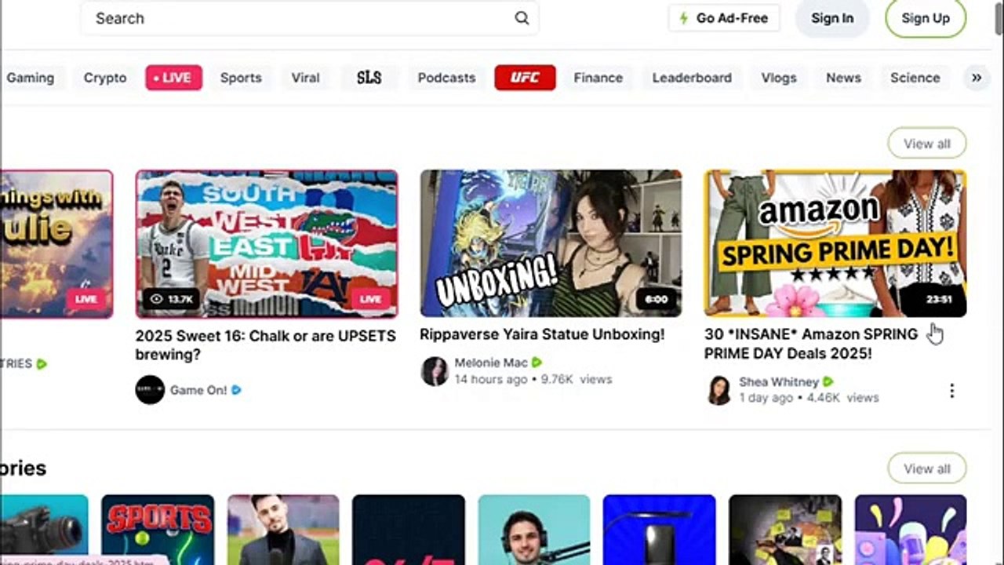
Task: Click the 30 INSANE Amazon deals title
Action: [811, 344]
